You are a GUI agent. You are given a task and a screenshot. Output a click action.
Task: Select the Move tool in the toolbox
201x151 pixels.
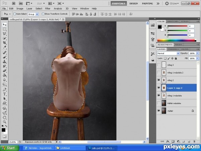pos(4,24)
